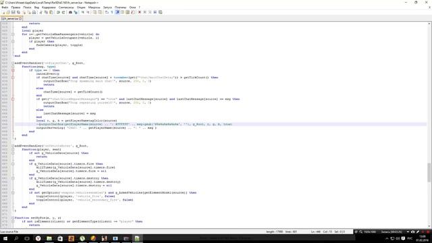Image resolution: width=432 pixels, height=243 pixels.
Task: Redo the edit using the toolbar arrow
Action: (63, 12)
